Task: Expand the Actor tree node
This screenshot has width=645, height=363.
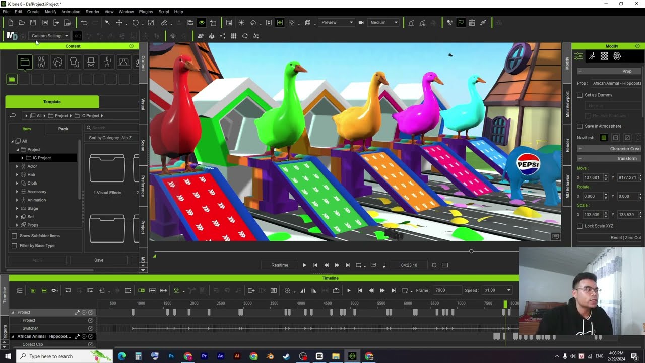Action: click(17, 166)
